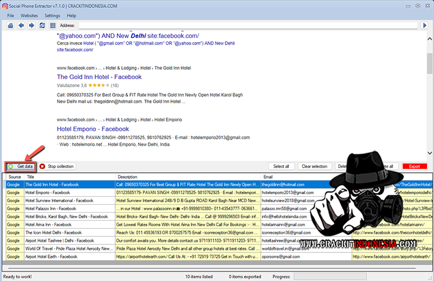Go back with the left arrow icon

pyautogui.click(x=22, y=25)
